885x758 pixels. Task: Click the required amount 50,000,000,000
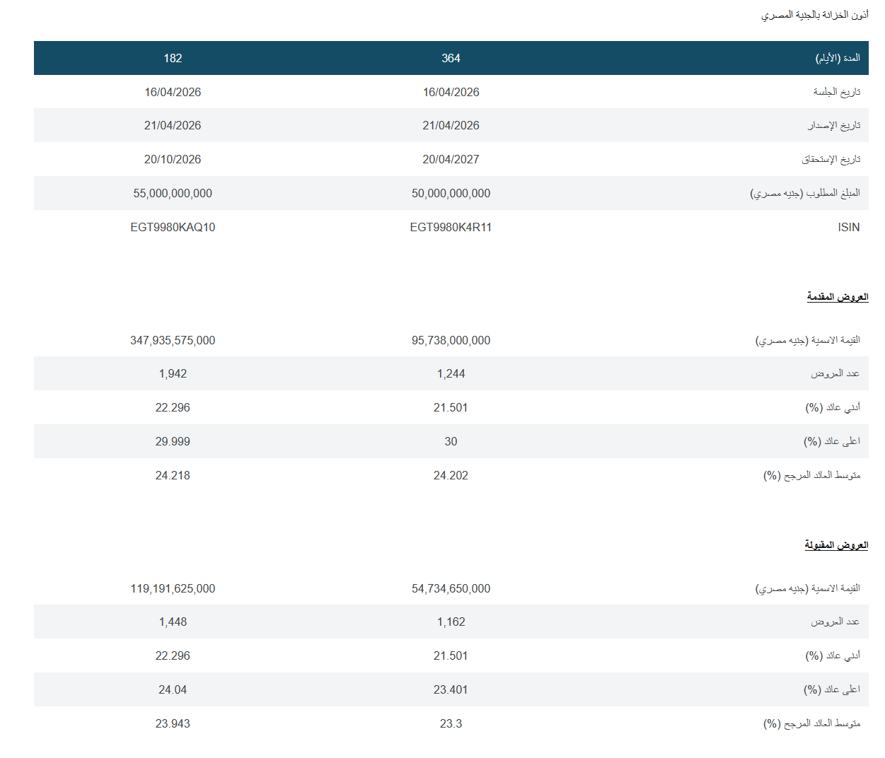451,193
